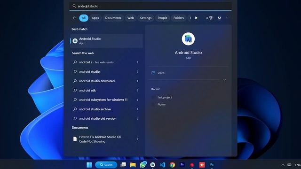Select 'android subsystem for windows 11' suggestion
The width and height of the screenshot is (301, 169).
[x=107, y=100]
